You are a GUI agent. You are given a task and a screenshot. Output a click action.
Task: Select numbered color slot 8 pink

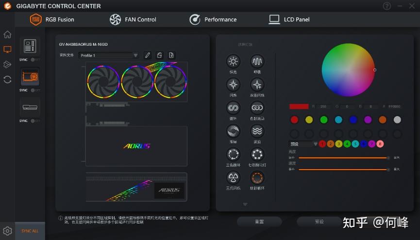[x=380, y=144]
